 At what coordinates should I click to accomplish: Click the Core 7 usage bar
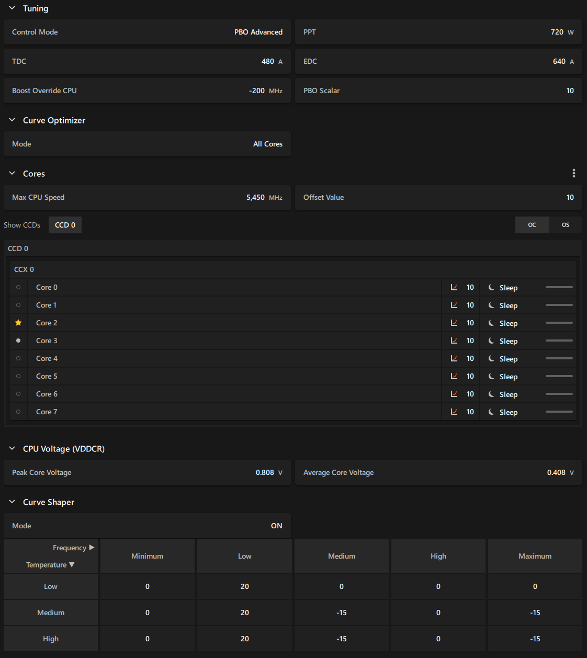(x=559, y=412)
